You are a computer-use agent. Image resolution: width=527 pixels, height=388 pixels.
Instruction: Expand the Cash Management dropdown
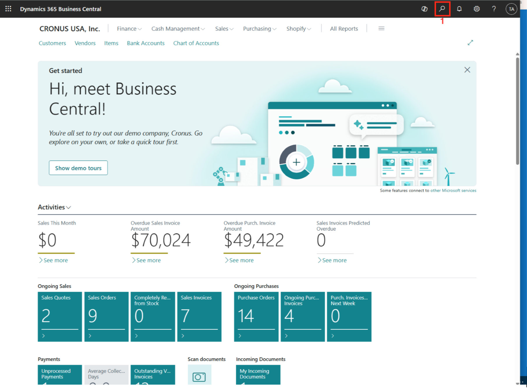tap(178, 29)
